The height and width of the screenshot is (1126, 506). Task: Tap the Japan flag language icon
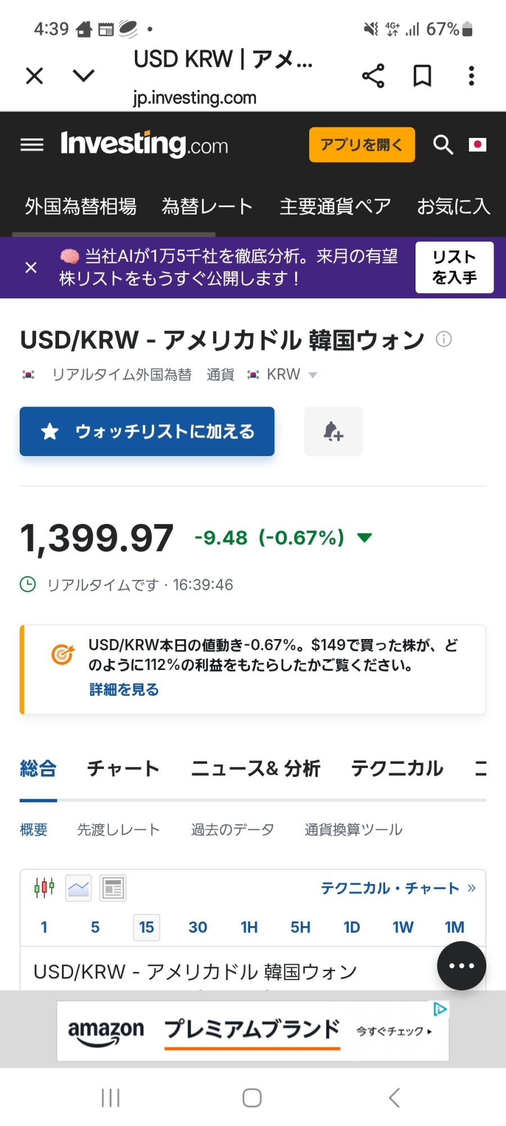click(x=477, y=145)
